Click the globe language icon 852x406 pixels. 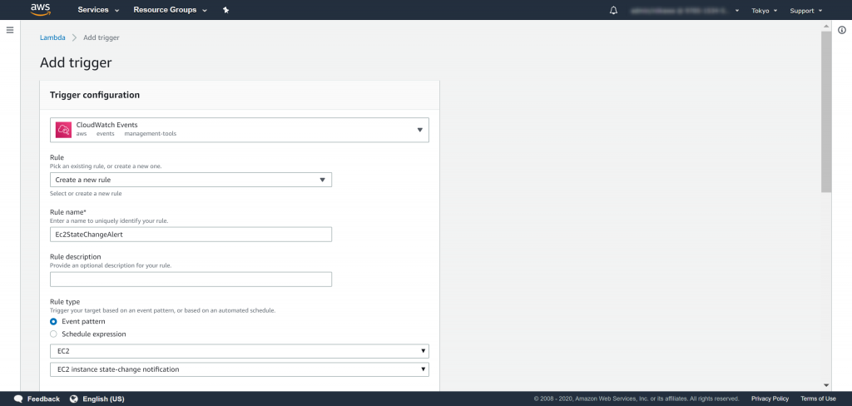point(74,399)
